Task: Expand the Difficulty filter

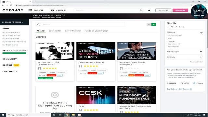Action: pyautogui.click(x=201, y=57)
